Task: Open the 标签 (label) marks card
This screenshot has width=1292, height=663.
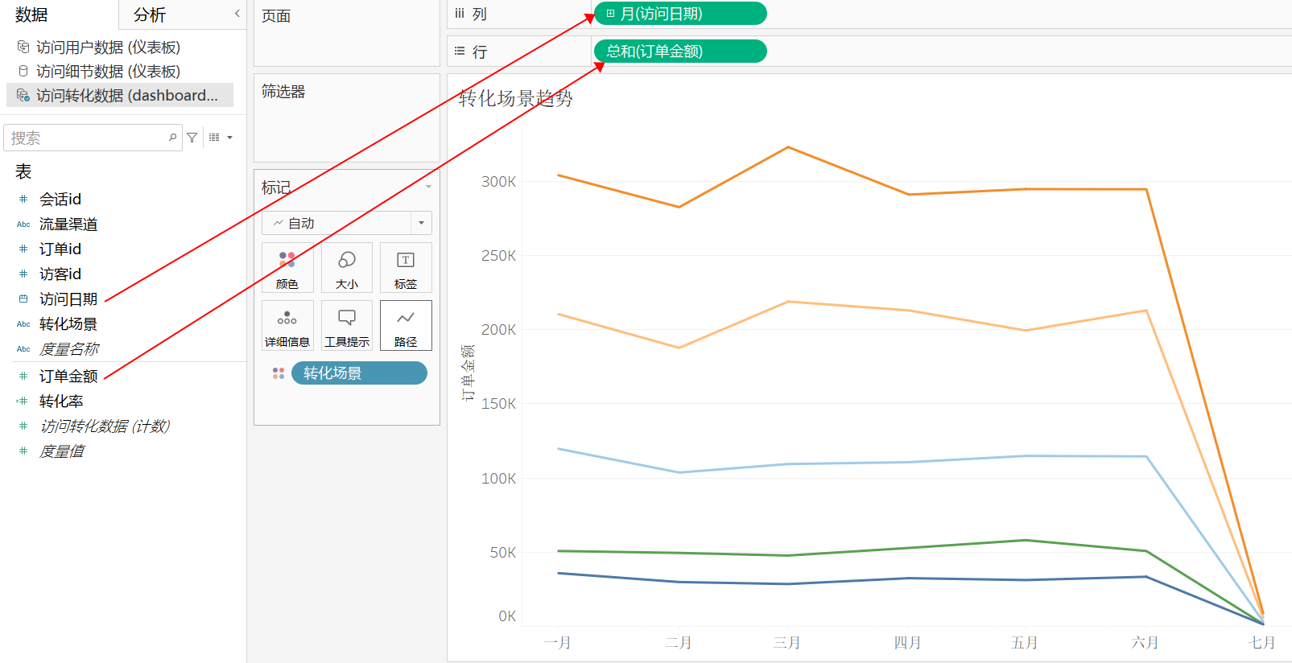Action: pos(406,268)
